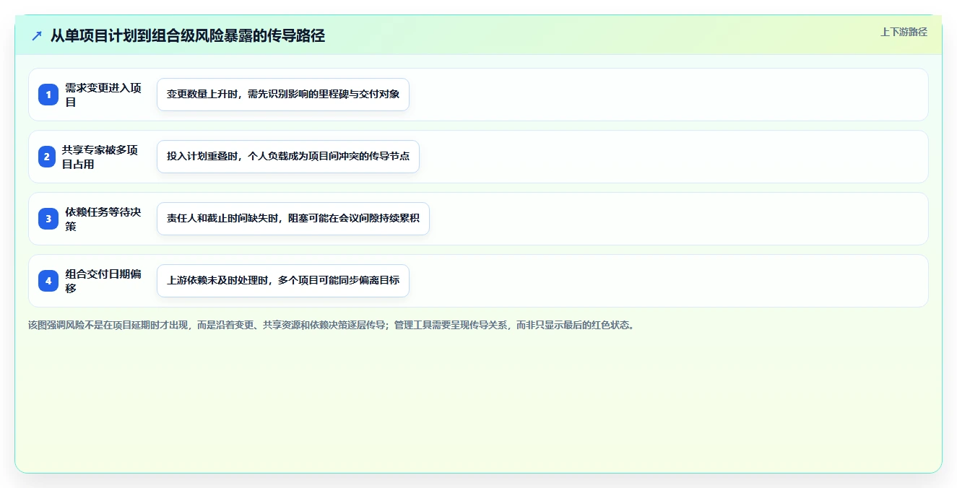Click the title 从单项目计划到组合级风险暴露的传导路径

188,35
